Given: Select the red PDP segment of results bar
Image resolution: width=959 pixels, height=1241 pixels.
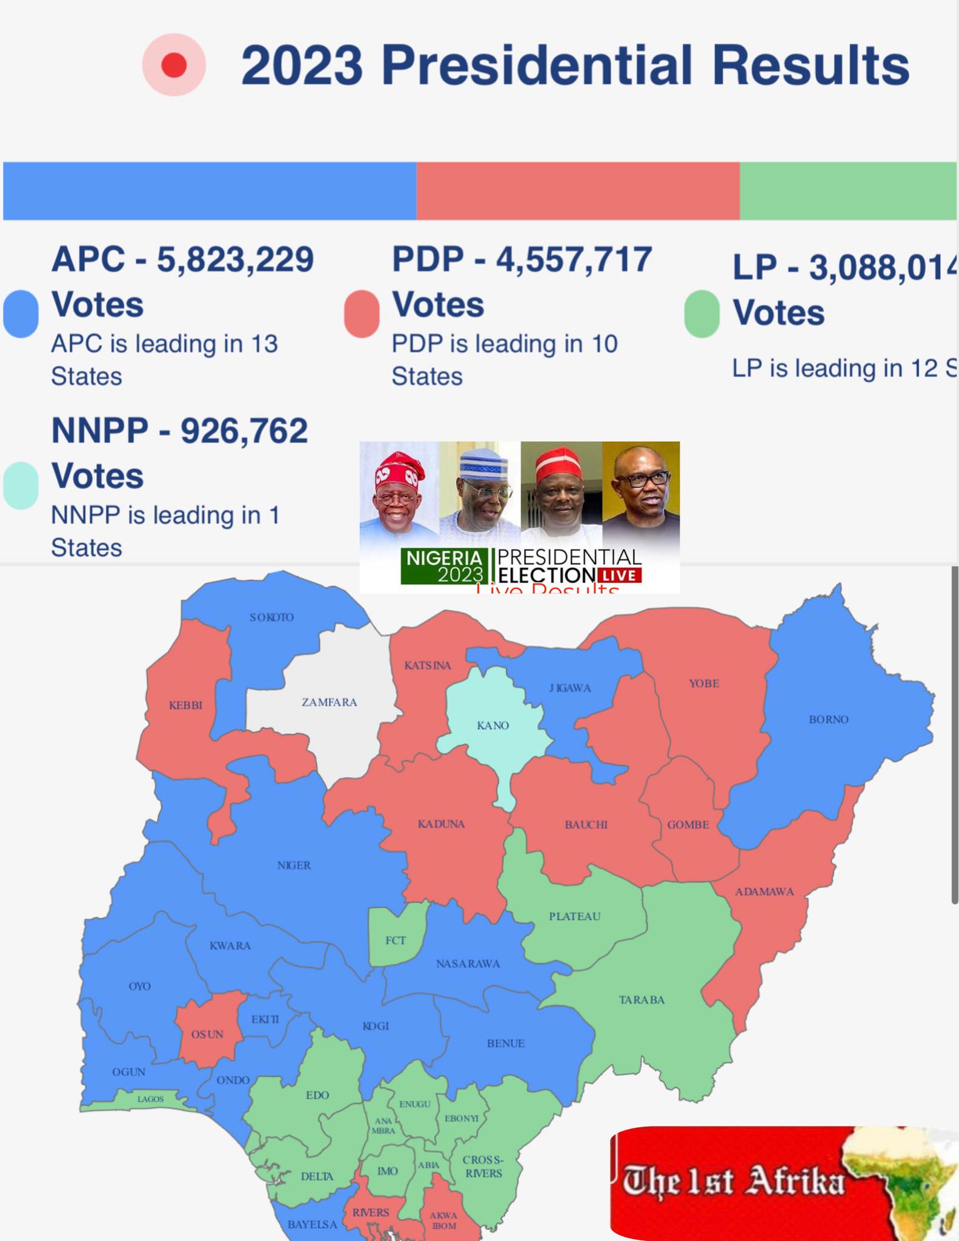Looking at the screenshot, I should coord(578,191).
